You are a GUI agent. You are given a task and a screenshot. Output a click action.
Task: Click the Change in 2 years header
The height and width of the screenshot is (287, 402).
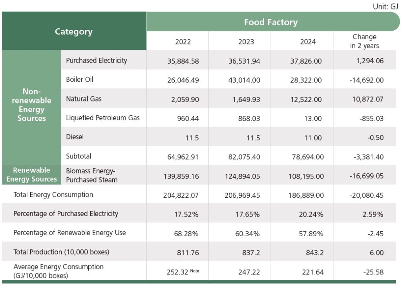point(364,41)
